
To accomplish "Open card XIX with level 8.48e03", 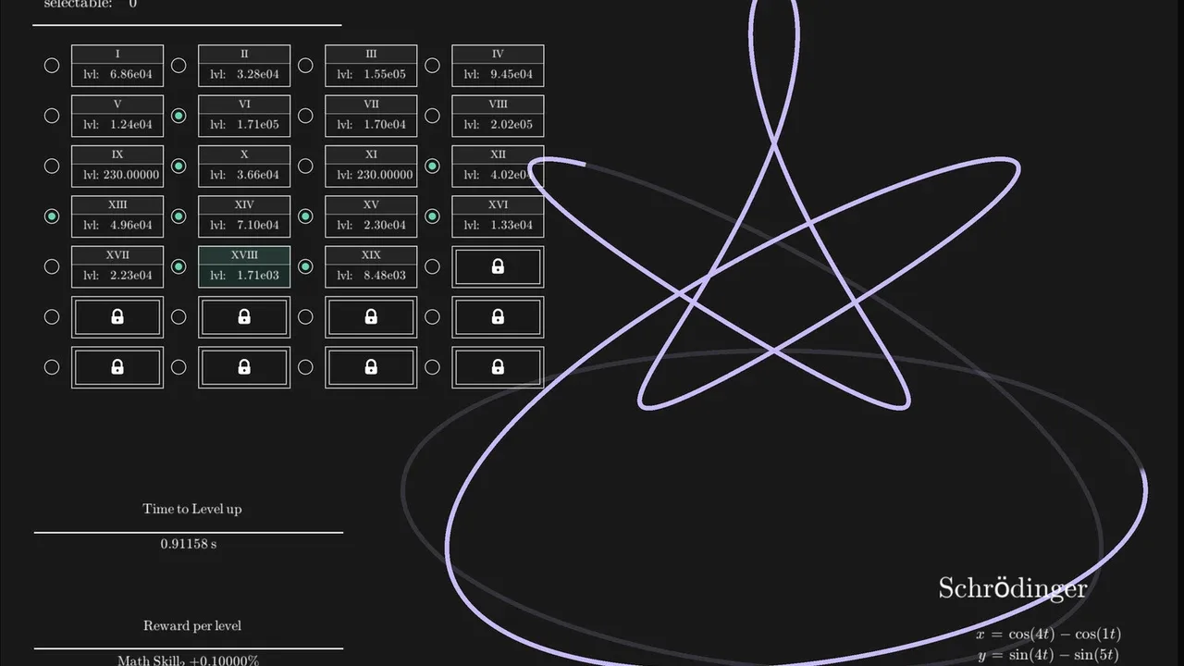I will click(371, 266).
